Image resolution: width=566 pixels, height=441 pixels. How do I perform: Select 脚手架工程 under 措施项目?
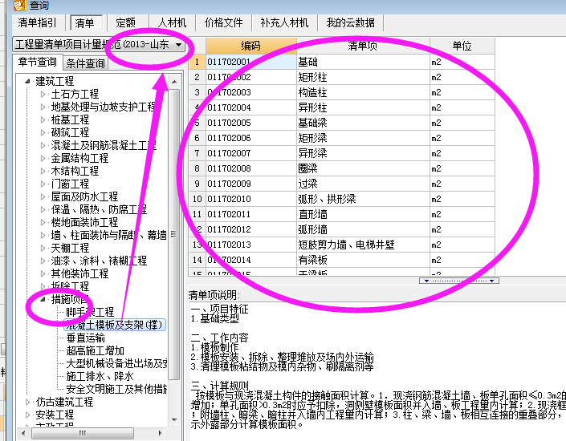pyautogui.click(x=90, y=312)
